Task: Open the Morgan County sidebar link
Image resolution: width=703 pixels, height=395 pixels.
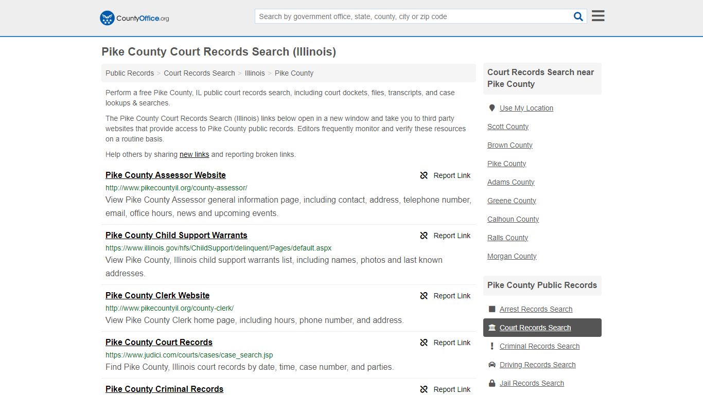Action: pyautogui.click(x=512, y=256)
